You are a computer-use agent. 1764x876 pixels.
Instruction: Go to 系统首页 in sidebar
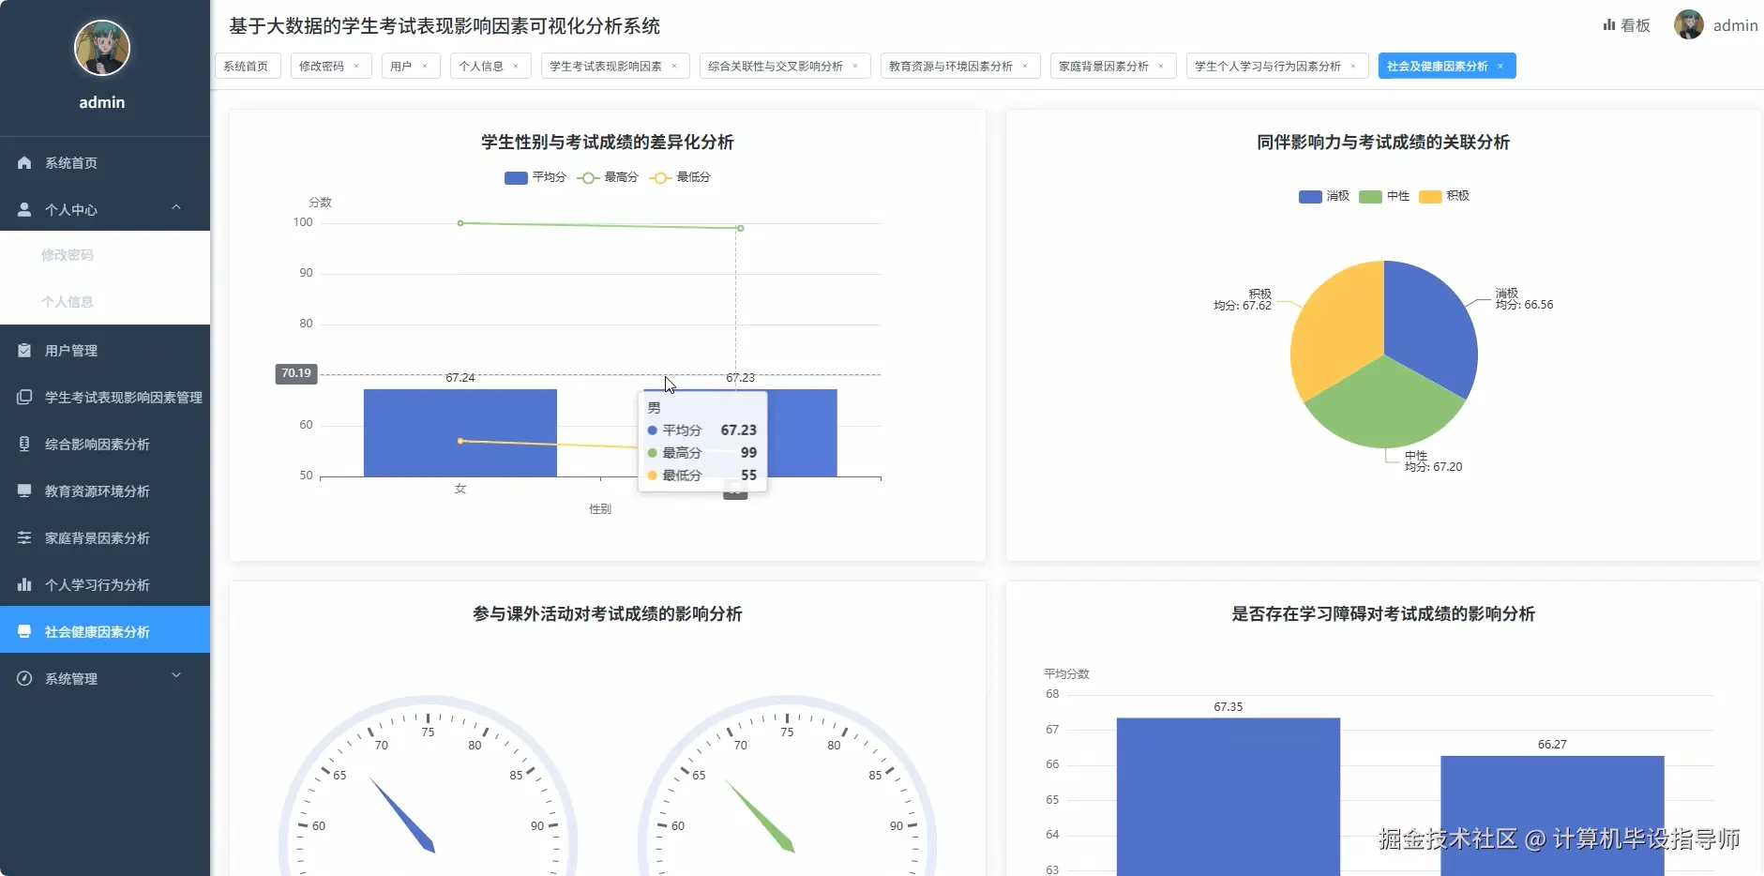105,163
